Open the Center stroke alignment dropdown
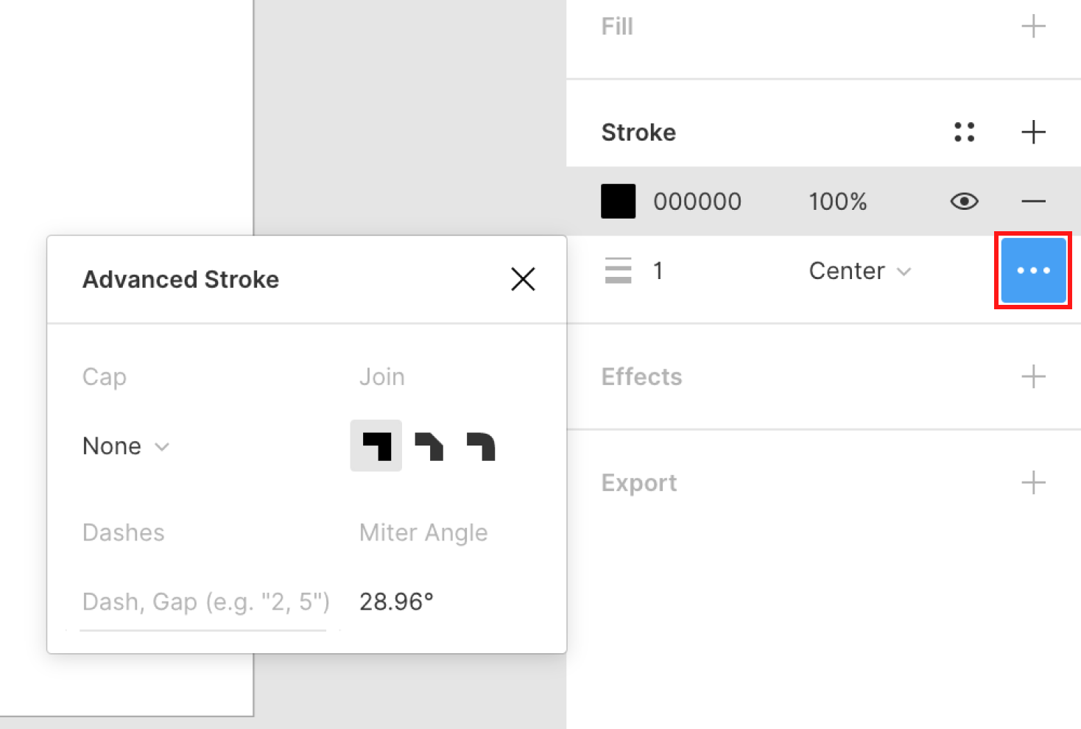Image resolution: width=1081 pixels, height=729 pixels. pyautogui.click(x=860, y=270)
